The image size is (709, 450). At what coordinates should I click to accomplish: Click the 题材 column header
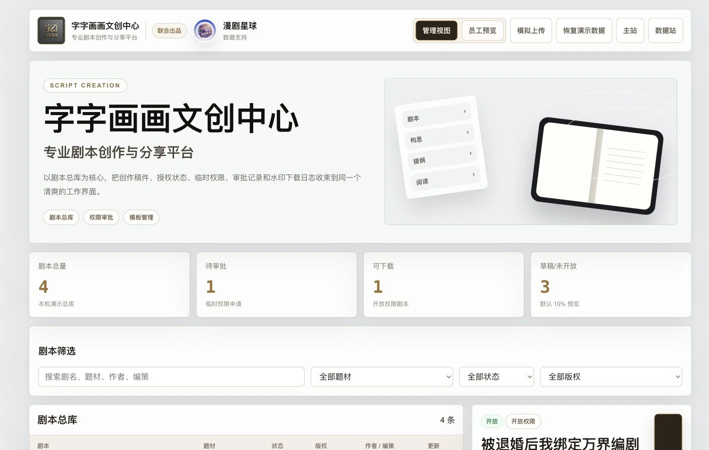click(209, 446)
